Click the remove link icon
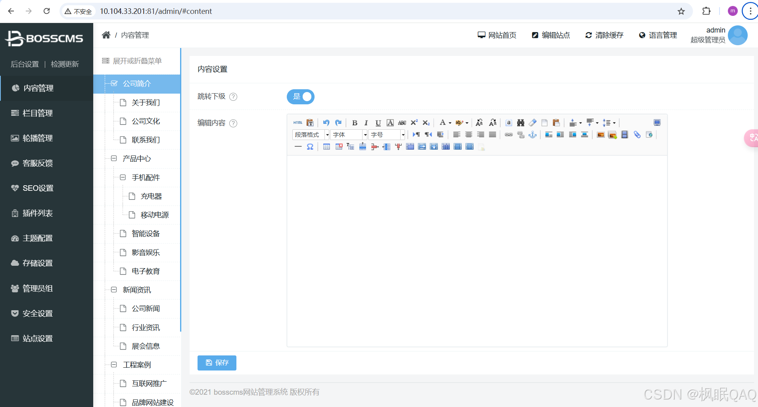This screenshot has width=758, height=407. pyautogui.click(x=521, y=135)
